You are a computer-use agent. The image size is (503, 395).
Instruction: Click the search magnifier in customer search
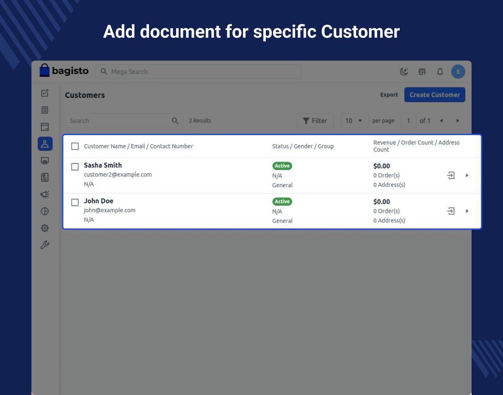[x=175, y=121]
